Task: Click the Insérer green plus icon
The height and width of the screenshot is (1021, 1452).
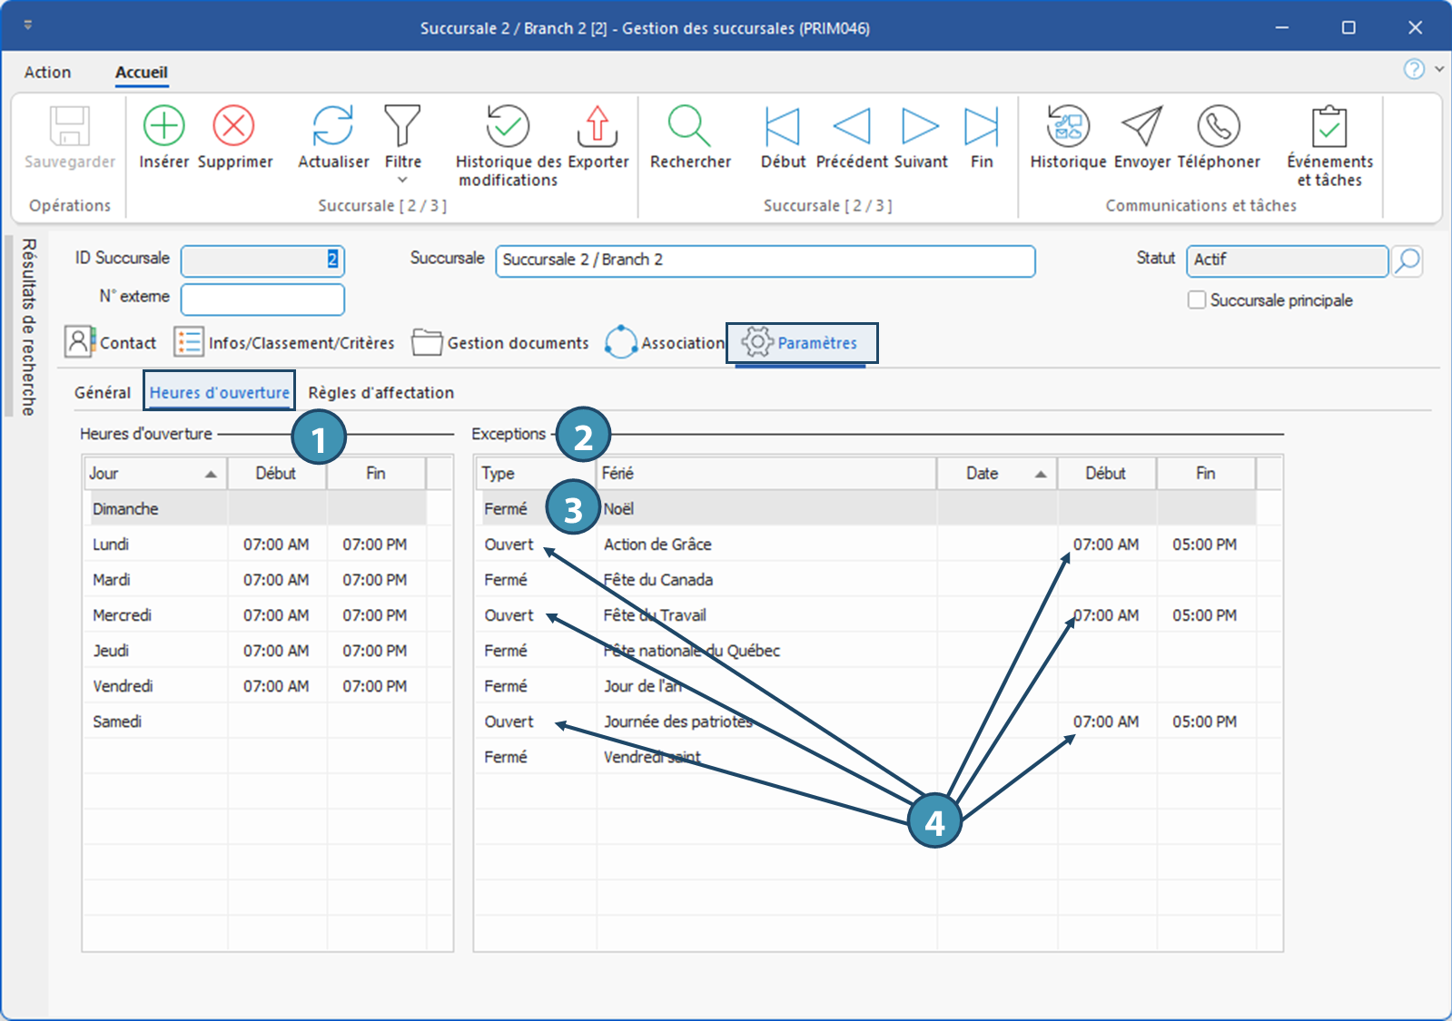Action: point(164,126)
